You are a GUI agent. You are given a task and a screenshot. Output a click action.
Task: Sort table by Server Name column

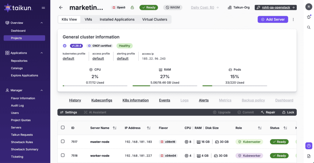[114, 128]
